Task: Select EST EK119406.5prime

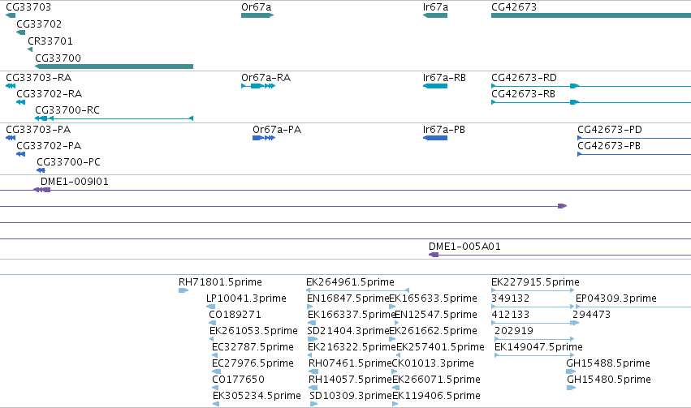Action: point(436,395)
